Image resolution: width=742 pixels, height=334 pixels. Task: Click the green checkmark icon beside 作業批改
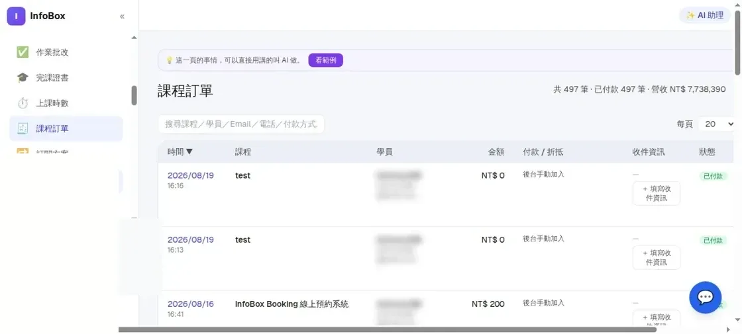pyautogui.click(x=23, y=52)
